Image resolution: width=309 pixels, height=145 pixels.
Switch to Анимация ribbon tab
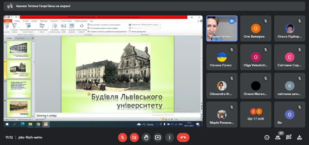(x=54, y=21)
